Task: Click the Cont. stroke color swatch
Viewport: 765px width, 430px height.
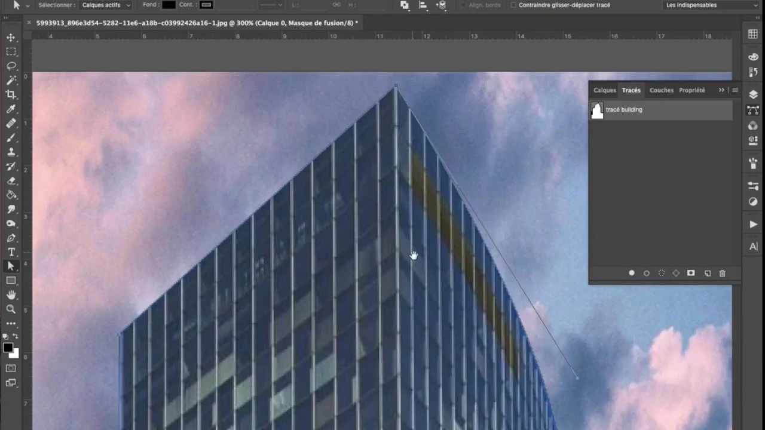Action: (206, 5)
